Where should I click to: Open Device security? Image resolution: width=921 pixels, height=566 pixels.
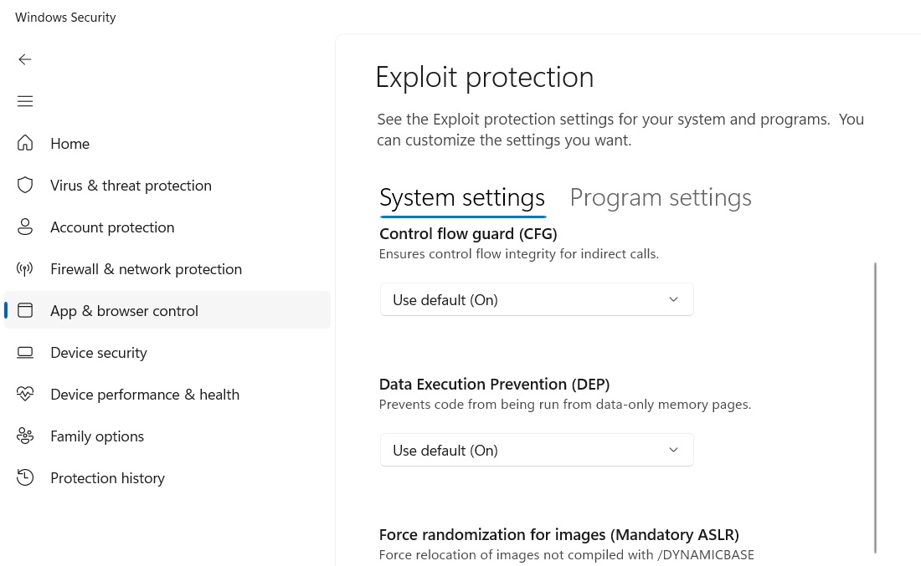(x=98, y=352)
